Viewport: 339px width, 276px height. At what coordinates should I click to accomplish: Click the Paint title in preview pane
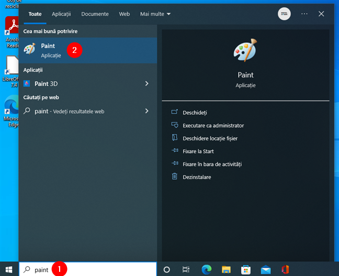pos(245,75)
